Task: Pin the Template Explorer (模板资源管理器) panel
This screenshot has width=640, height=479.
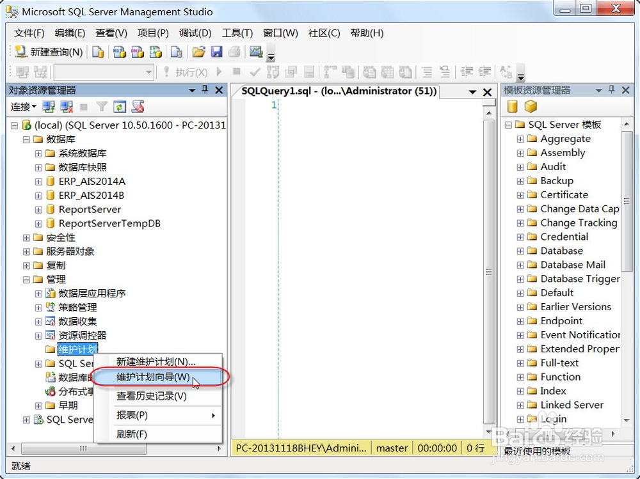Action: (612, 90)
